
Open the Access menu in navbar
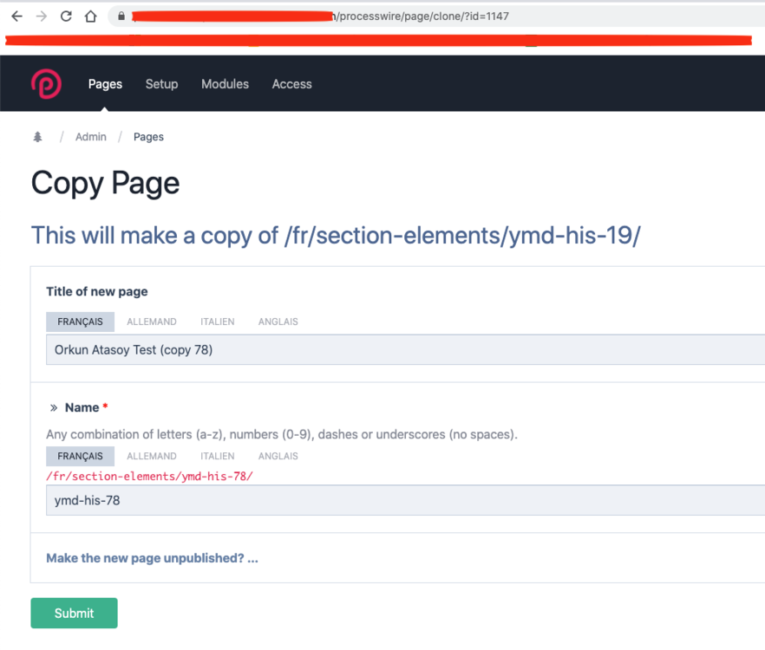[x=291, y=84]
